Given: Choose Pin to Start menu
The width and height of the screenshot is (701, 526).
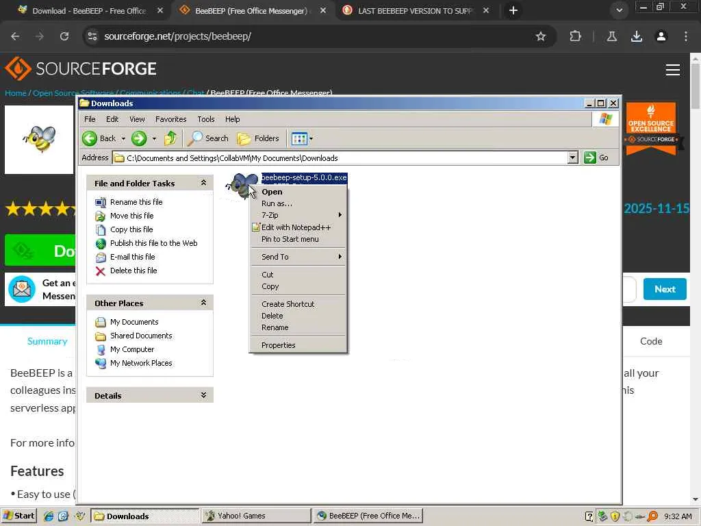Looking at the screenshot, I should 298,239.
